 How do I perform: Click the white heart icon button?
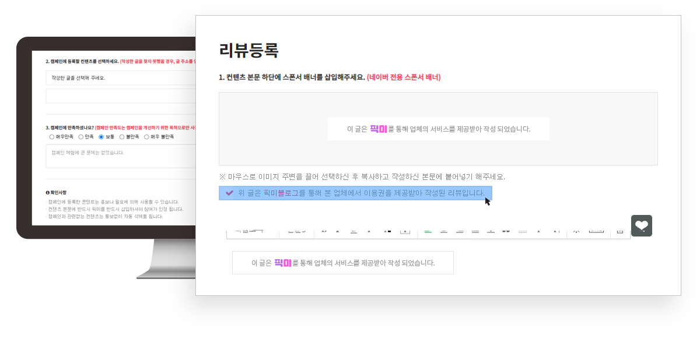[x=642, y=225]
